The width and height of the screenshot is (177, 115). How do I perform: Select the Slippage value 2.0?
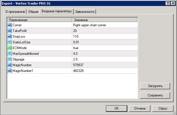75,59
